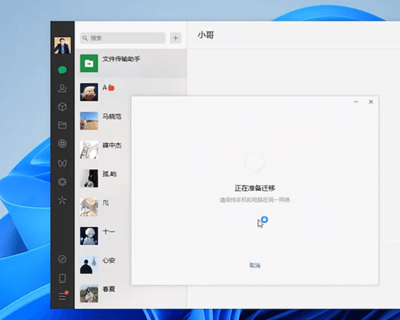Open the six-ray star sidebar icon
This screenshot has height=320, width=400.
coord(62,200)
